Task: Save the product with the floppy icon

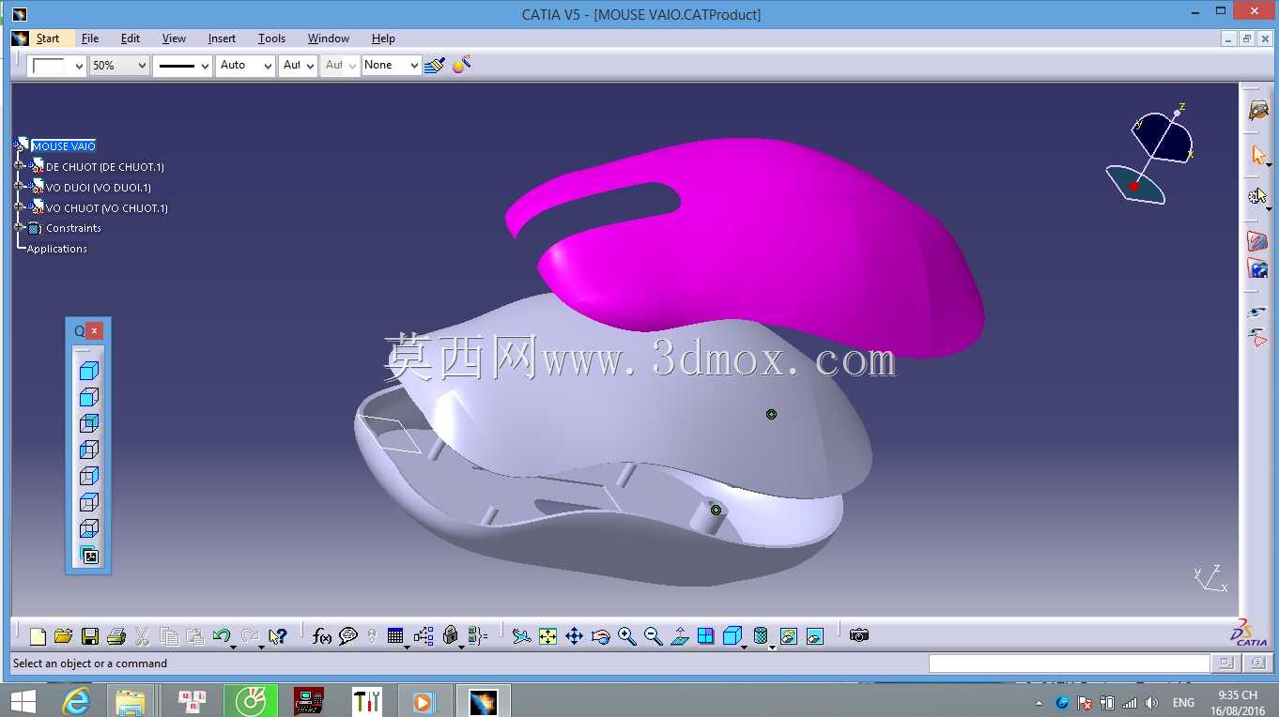Action: click(x=90, y=636)
